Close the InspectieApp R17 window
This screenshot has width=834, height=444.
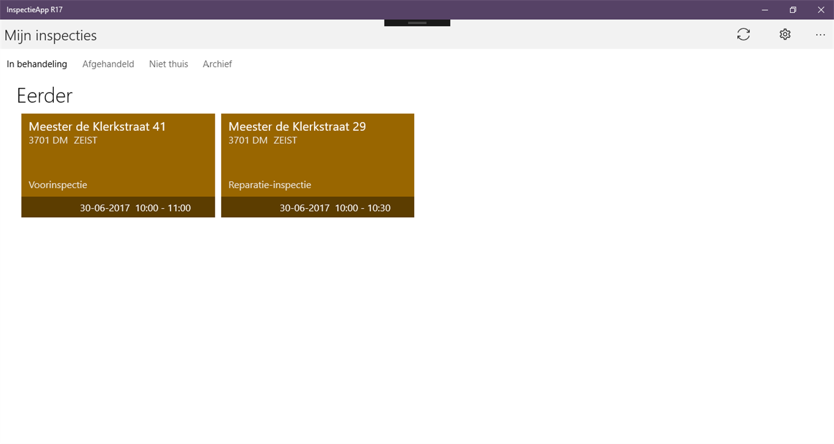(x=821, y=10)
